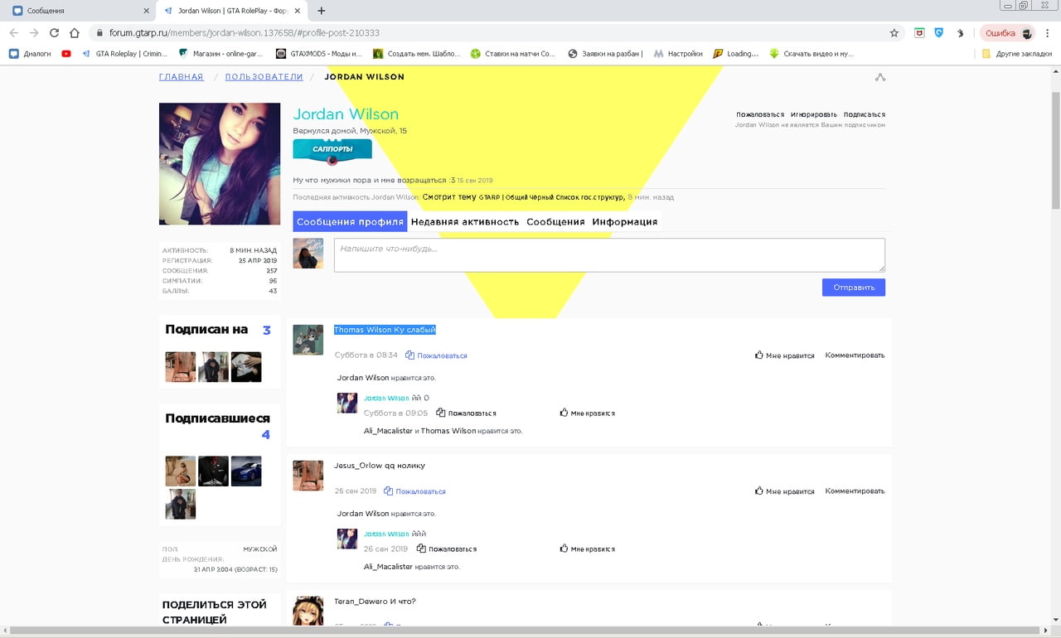Open the Ставки на матчи bookmark
1061x638 pixels.
513,54
